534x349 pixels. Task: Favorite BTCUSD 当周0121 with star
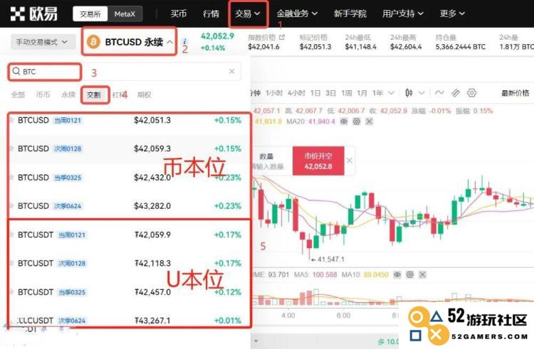(12, 120)
